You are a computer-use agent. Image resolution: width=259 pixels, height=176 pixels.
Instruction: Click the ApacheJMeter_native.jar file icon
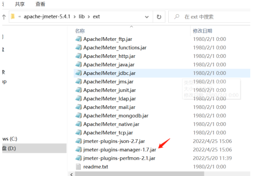click(x=78, y=124)
